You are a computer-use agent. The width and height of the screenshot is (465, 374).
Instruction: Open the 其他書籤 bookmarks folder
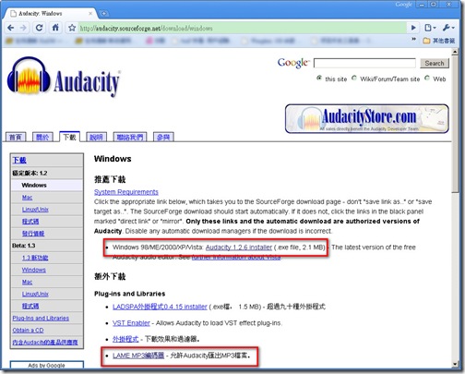439,41
